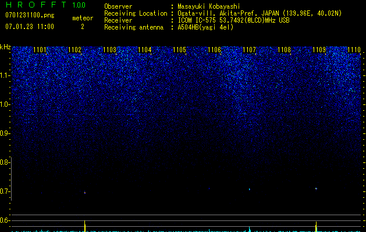Click the timestamp 07.01.23 11:00
The width and height of the screenshot is (366, 232).
coord(30,27)
